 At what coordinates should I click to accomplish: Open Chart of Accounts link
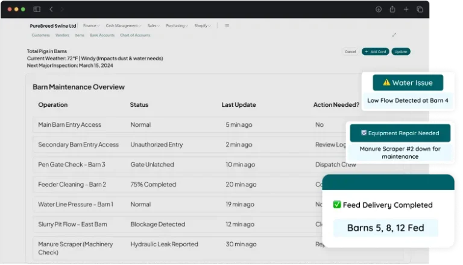click(135, 35)
